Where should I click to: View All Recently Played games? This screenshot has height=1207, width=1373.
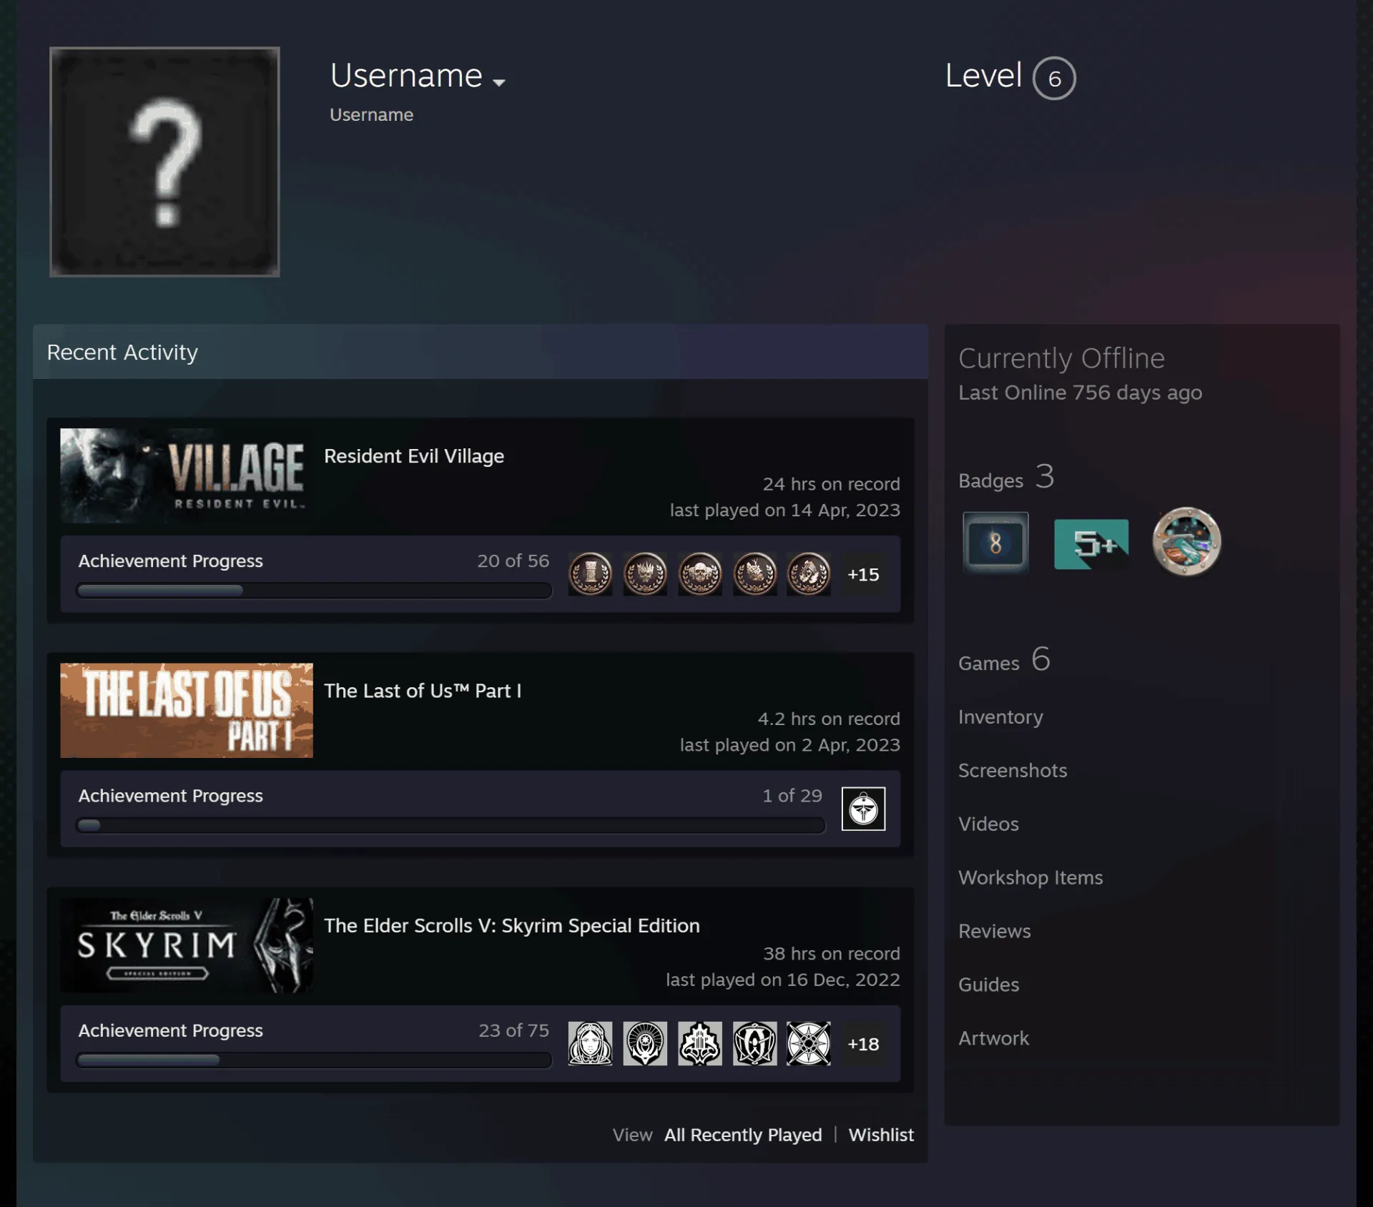[x=743, y=1135]
